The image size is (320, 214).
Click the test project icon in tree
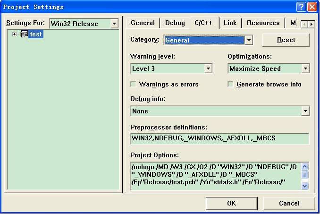[24, 34]
